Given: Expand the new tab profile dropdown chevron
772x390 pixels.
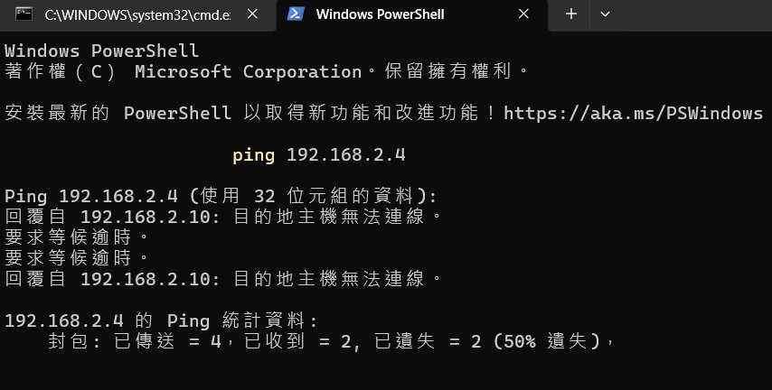Looking at the screenshot, I should click(605, 14).
